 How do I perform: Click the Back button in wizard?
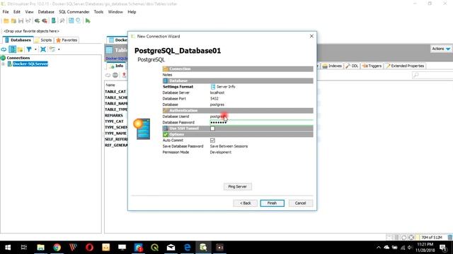[x=246, y=203]
